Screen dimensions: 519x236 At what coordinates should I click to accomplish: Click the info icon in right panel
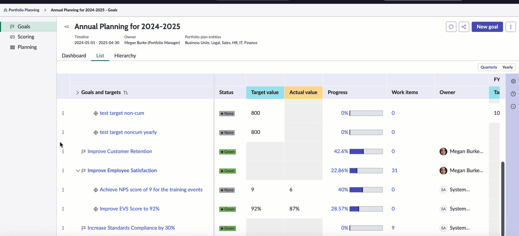click(513, 106)
